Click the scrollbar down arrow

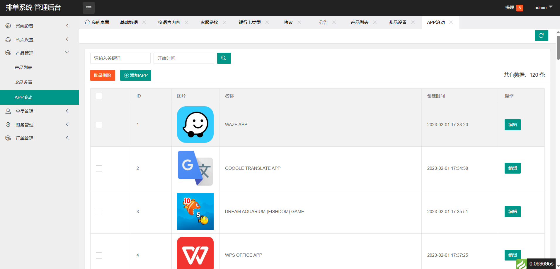[x=558, y=266]
